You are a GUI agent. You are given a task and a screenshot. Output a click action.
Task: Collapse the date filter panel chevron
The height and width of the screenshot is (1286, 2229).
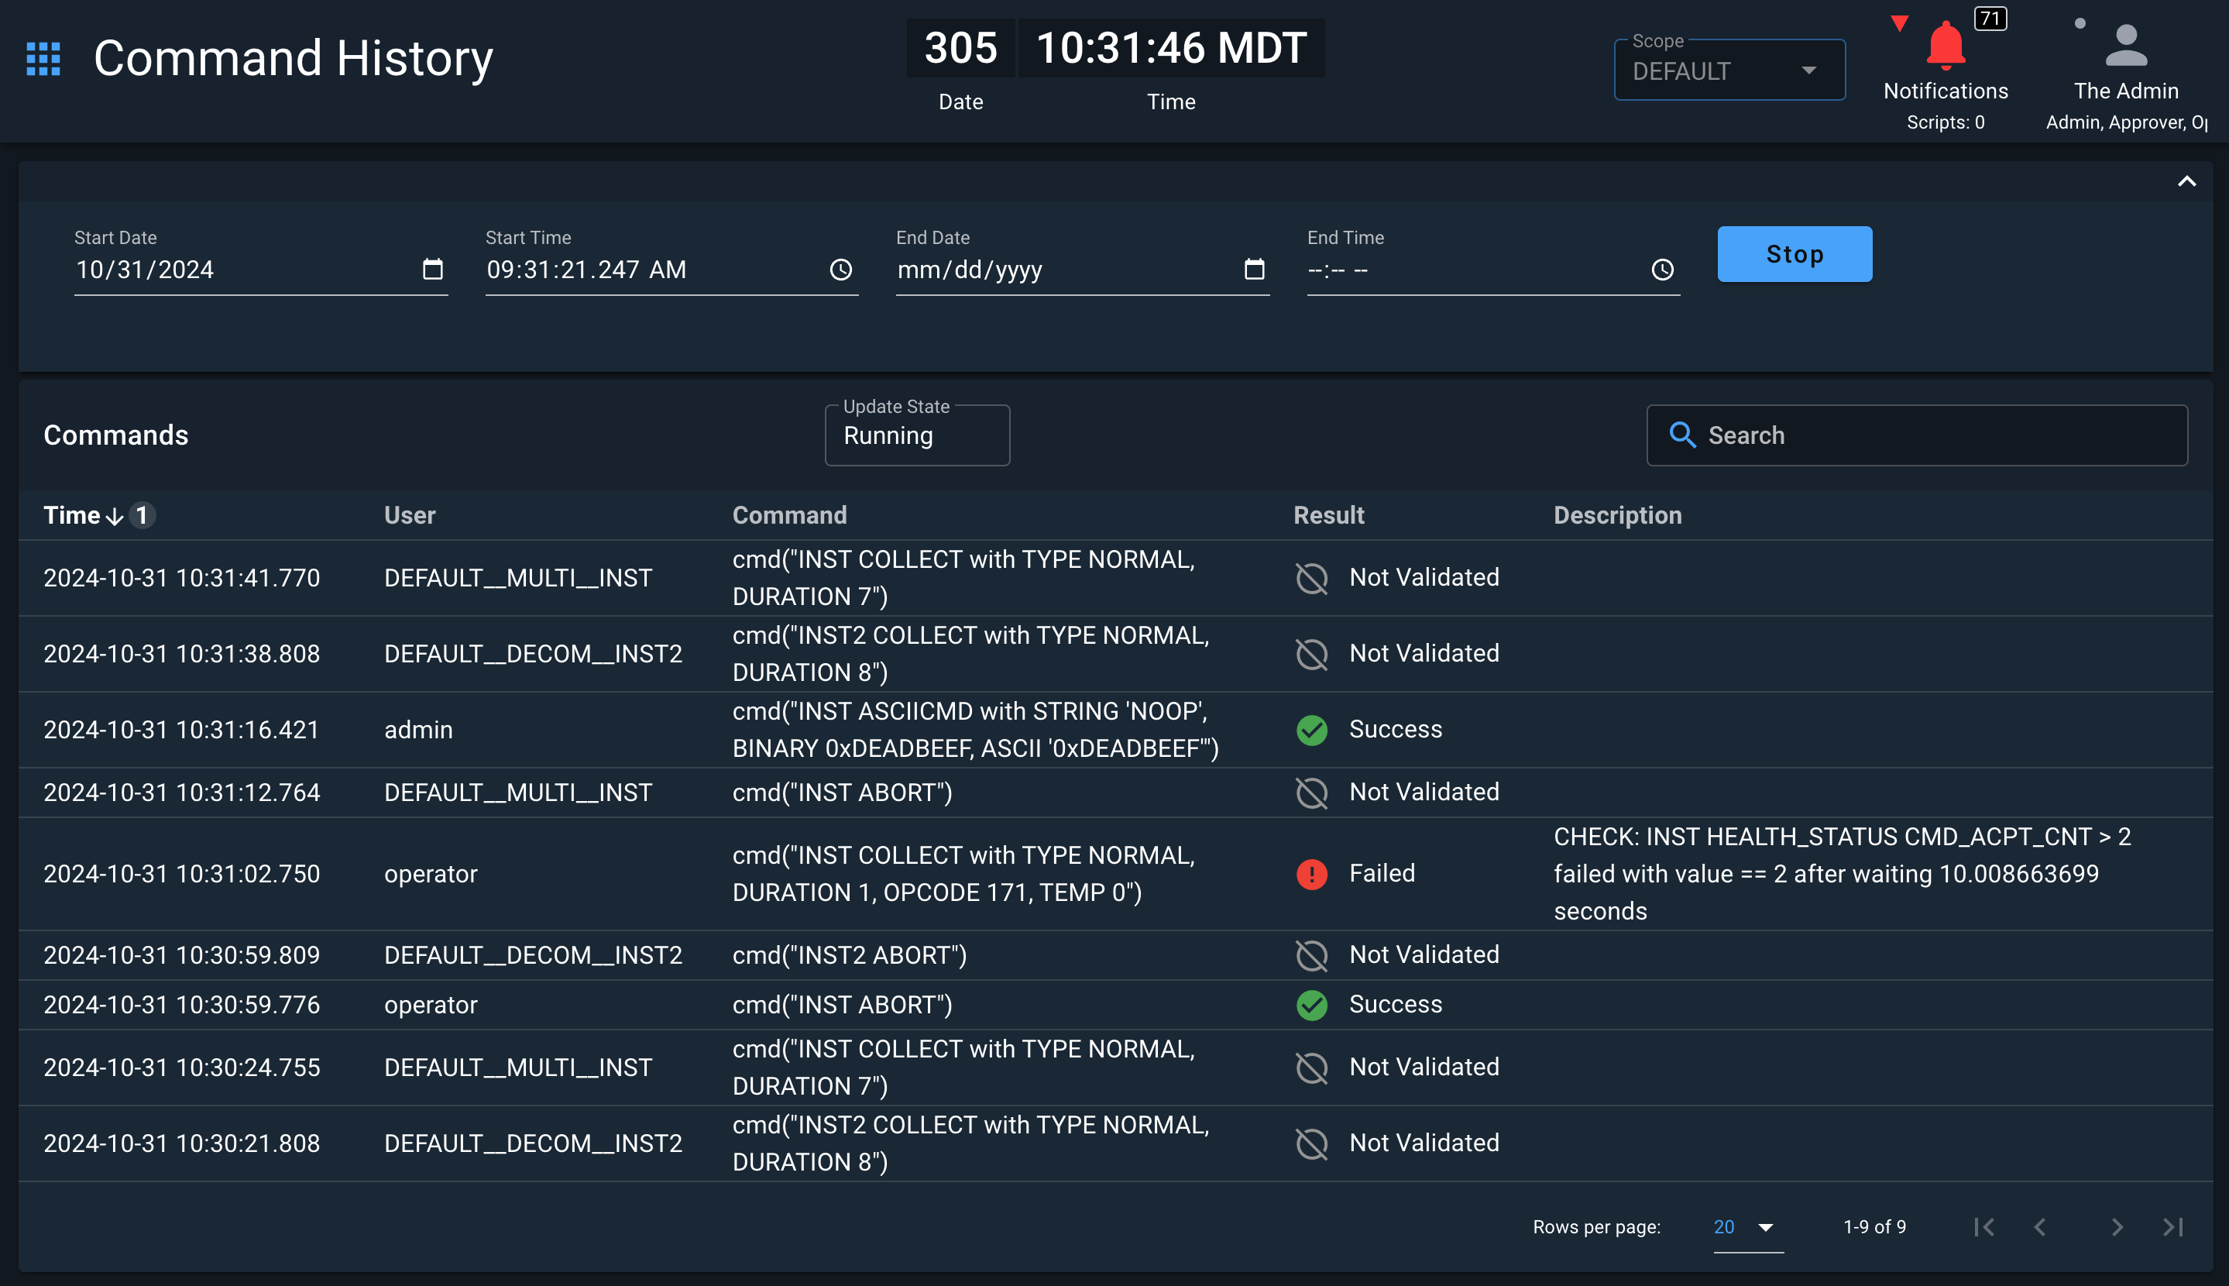click(x=2186, y=181)
